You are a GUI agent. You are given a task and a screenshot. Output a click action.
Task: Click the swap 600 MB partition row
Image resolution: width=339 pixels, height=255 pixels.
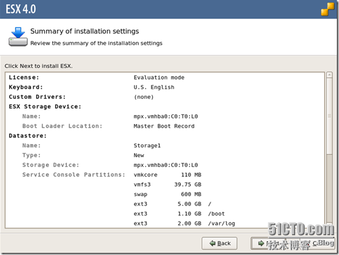pos(167,194)
